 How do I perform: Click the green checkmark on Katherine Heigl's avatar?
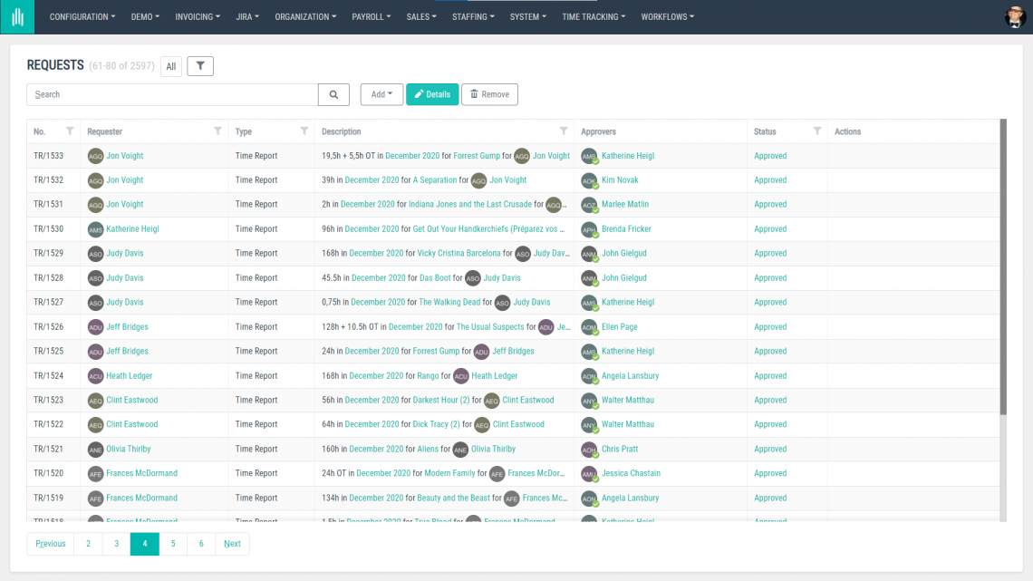pyautogui.click(x=596, y=160)
